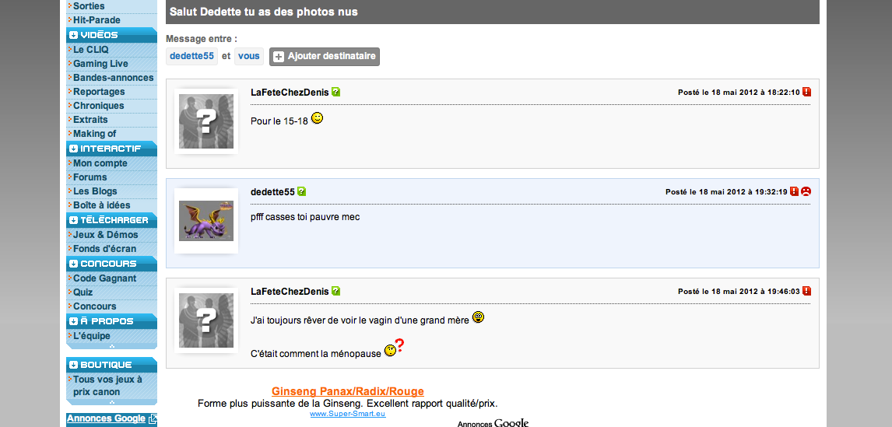
Task: Open Forums from the sidebar menu
Action: 90,177
